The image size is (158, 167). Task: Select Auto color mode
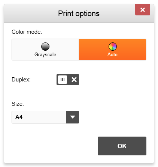coord(112,50)
